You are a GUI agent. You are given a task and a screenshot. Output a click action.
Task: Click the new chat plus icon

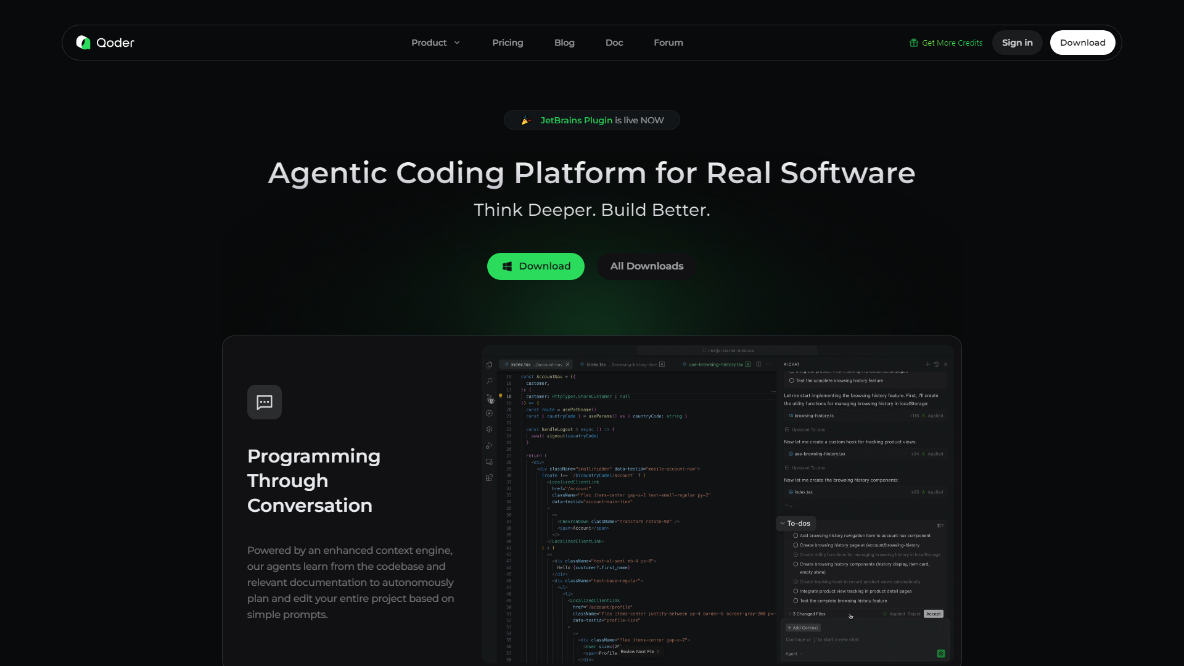(927, 364)
